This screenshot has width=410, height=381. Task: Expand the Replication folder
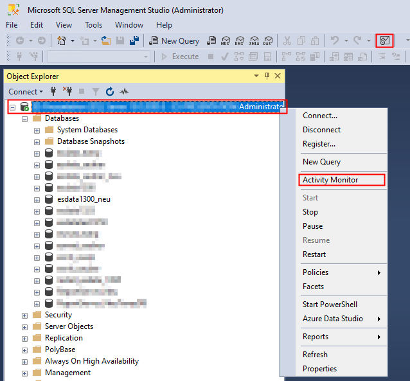click(24, 339)
